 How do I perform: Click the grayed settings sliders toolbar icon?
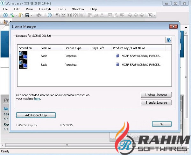(122, 15)
